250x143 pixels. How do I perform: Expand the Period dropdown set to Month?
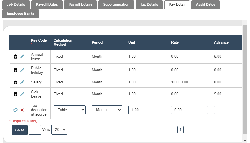pos(107,110)
